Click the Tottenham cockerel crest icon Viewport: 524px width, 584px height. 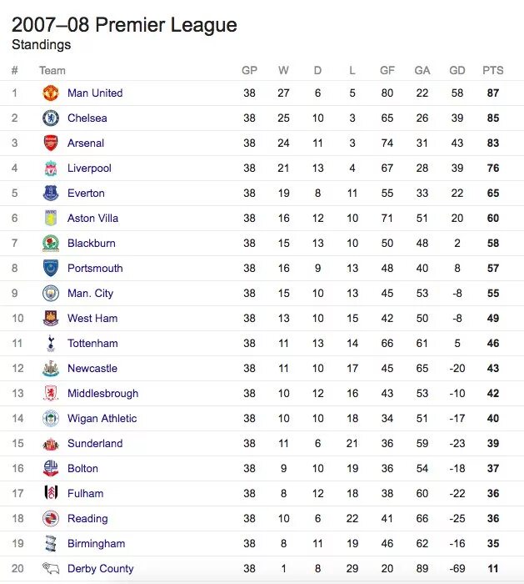51,343
